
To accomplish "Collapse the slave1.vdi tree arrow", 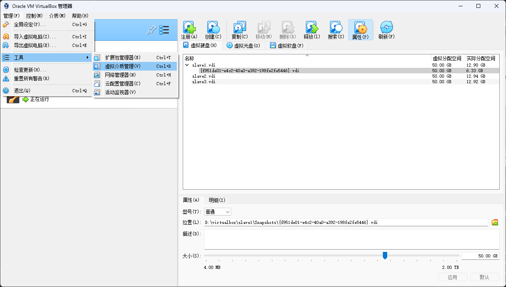I will [x=187, y=65].
